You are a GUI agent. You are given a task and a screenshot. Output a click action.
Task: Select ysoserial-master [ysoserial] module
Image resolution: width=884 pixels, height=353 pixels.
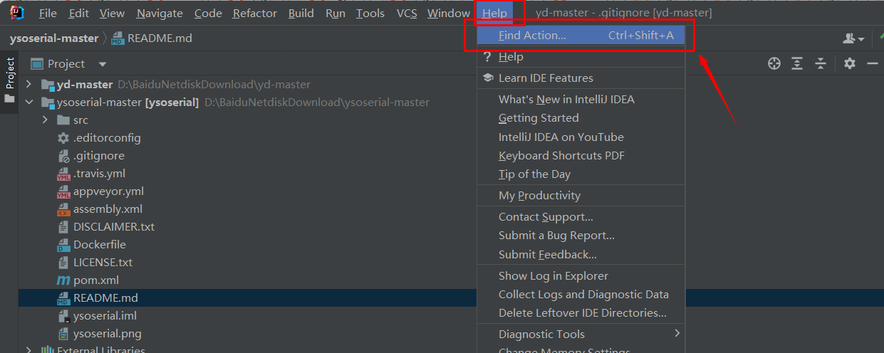128,102
